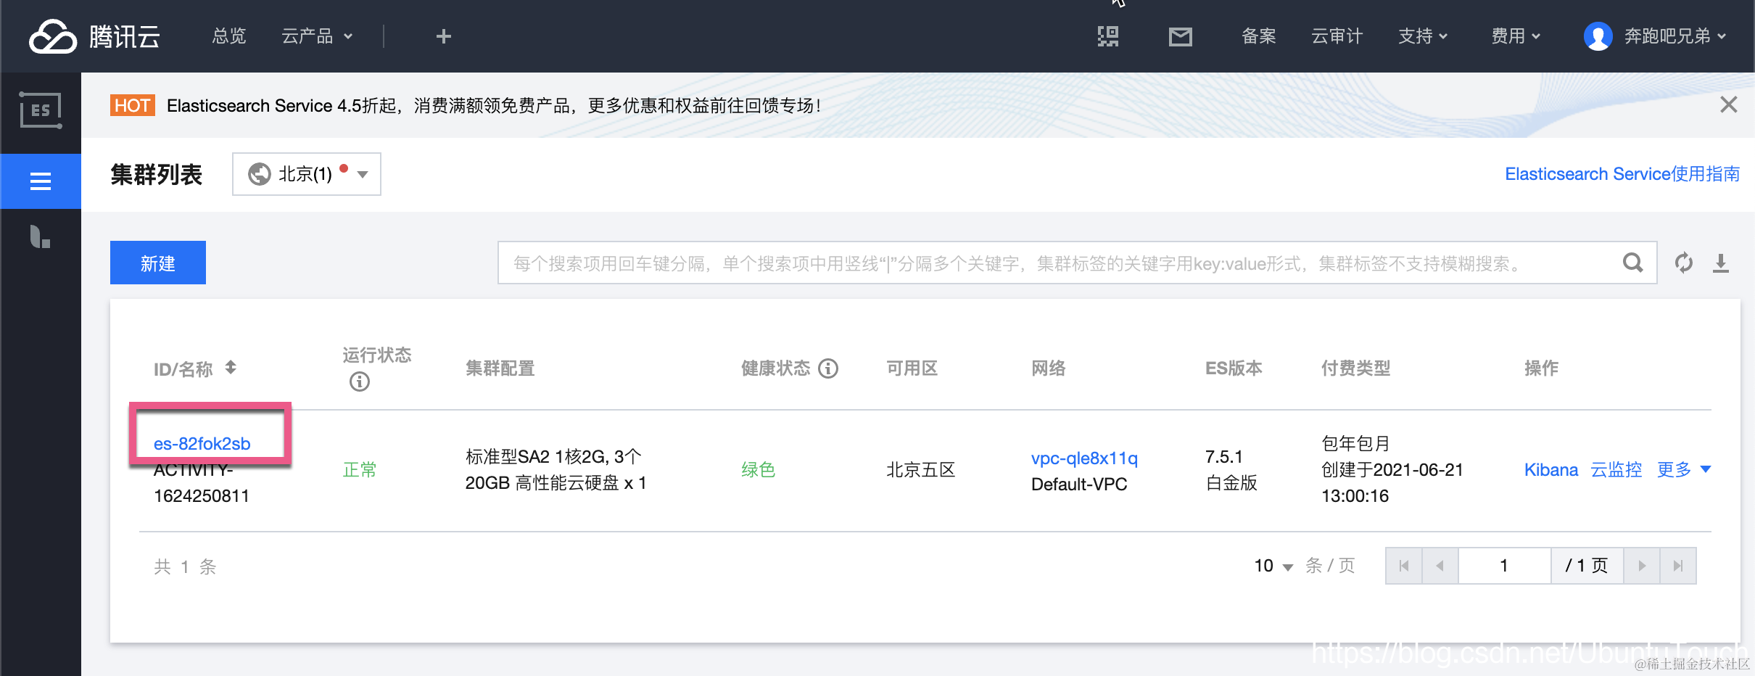This screenshot has width=1755, height=676.
Task: Click config text 标准型SA2 1核2G, 3个
Action: 553,456
